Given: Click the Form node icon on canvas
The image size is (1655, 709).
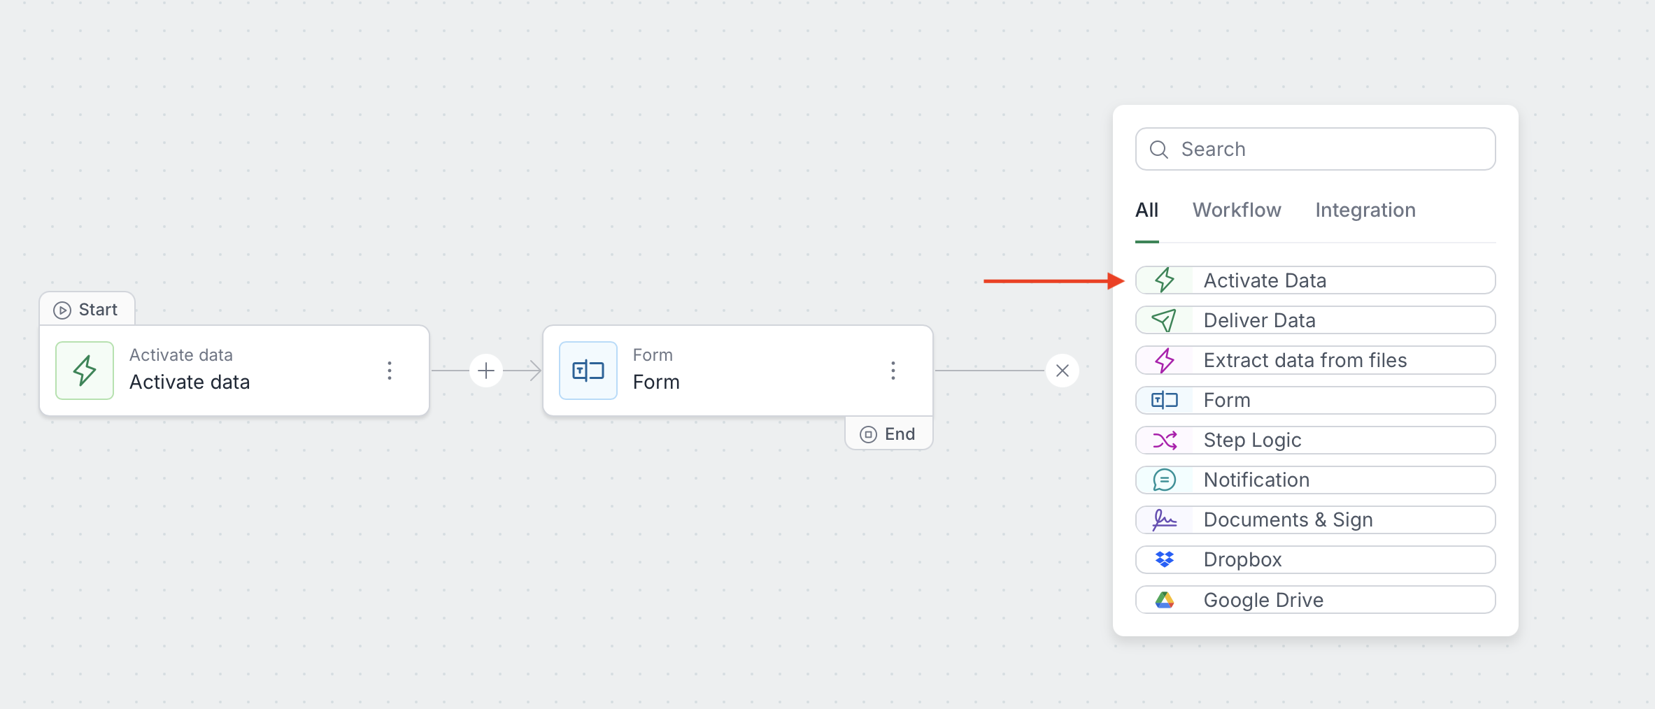Looking at the screenshot, I should point(588,371).
